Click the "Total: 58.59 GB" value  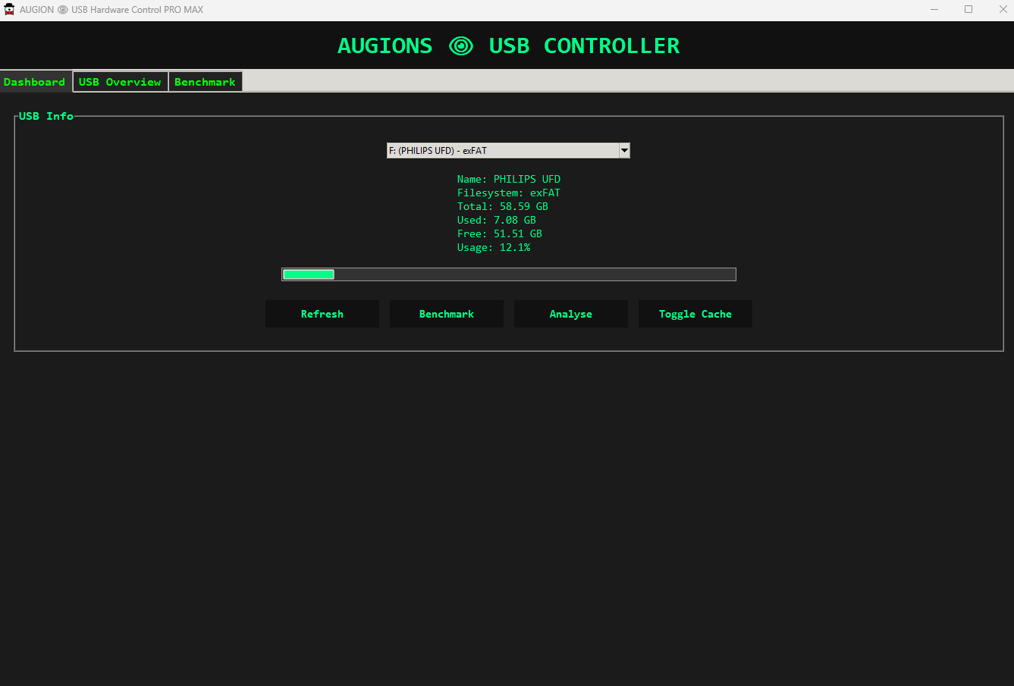click(503, 206)
